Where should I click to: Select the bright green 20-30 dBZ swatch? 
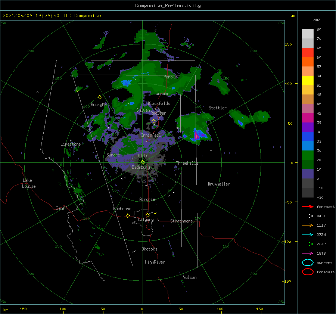(308, 155)
